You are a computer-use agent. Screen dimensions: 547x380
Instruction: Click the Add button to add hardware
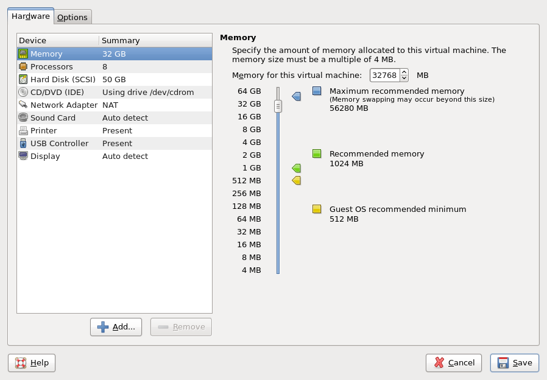[x=116, y=327]
